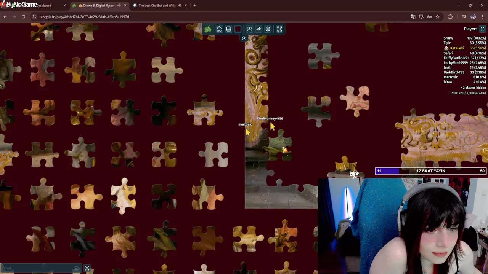Image resolution: width=488 pixels, height=274 pixels.
Task: View site information icon in address bar
Action: 34,17
